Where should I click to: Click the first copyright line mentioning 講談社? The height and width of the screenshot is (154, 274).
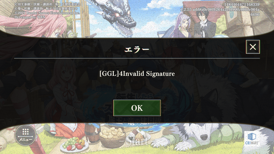click(48, 4)
